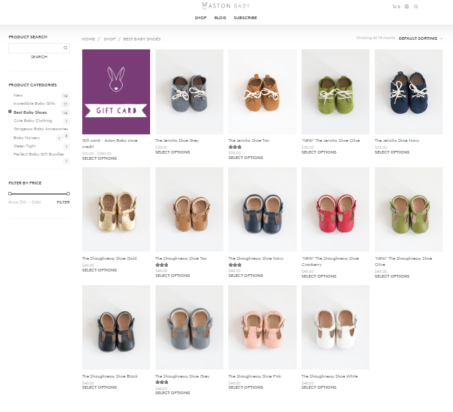The width and height of the screenshot is (453, 412).
Task: Click the Aston Baby logo
Action: [x=225, y=6]
